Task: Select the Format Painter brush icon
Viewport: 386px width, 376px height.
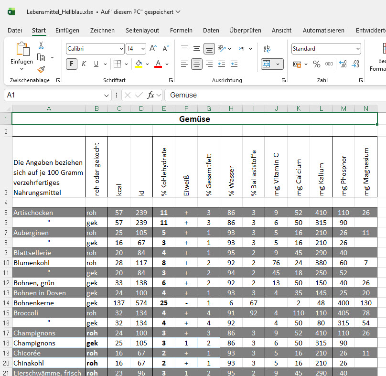Action: 41,69
